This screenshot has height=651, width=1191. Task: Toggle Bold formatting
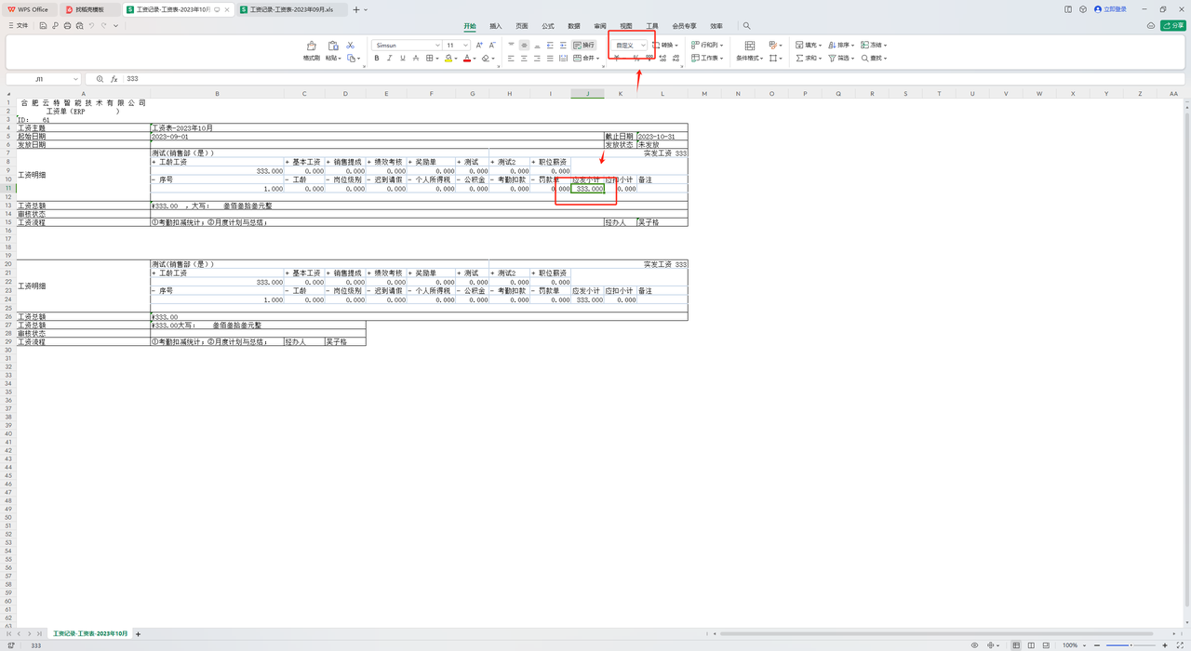[x=377, y=59]
